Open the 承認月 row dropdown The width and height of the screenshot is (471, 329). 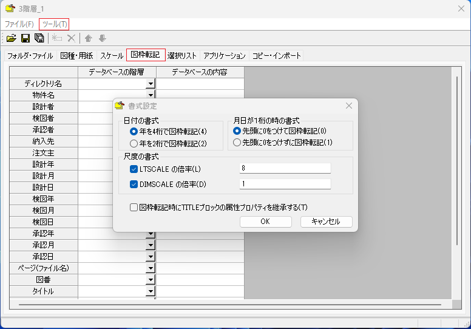tap(151, 245)
